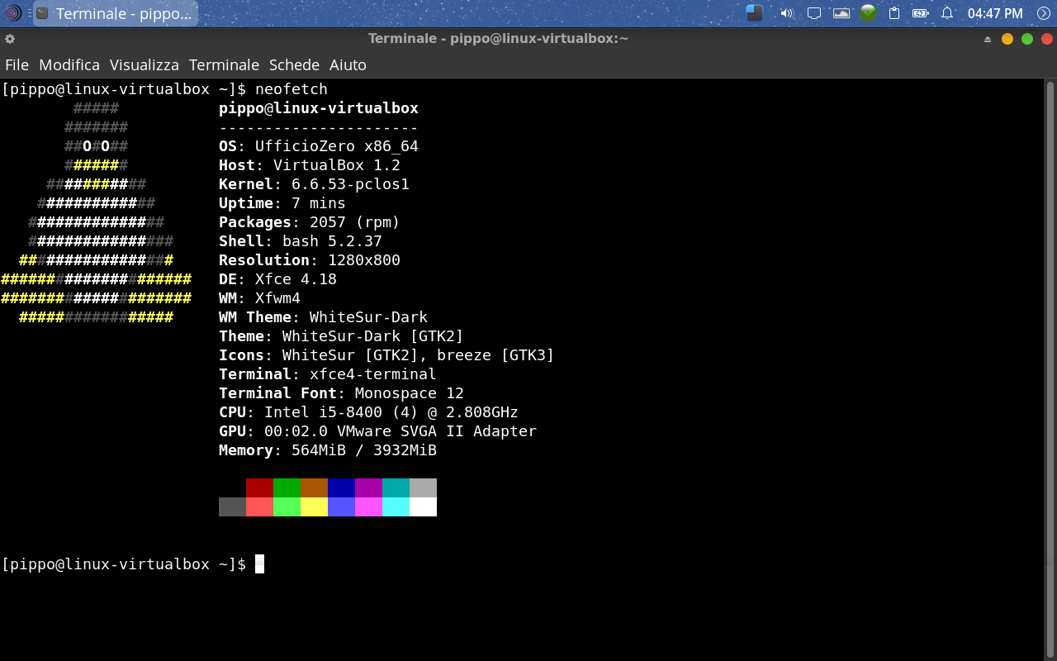Image resolution: width=1057 pixels, height=661 pixels.
Task: Open the Visualizza menu
Action: [x=144, y=64]
